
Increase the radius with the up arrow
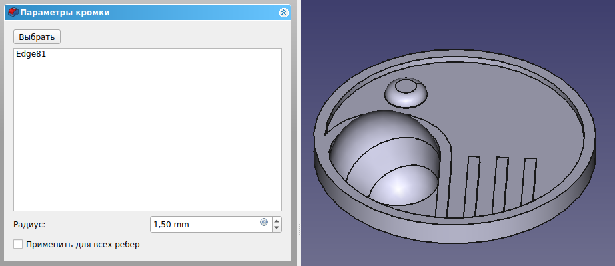coord(277,221)
